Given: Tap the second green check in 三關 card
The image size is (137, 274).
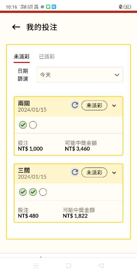Looking at the screenshot, I should tap(33, 192).
